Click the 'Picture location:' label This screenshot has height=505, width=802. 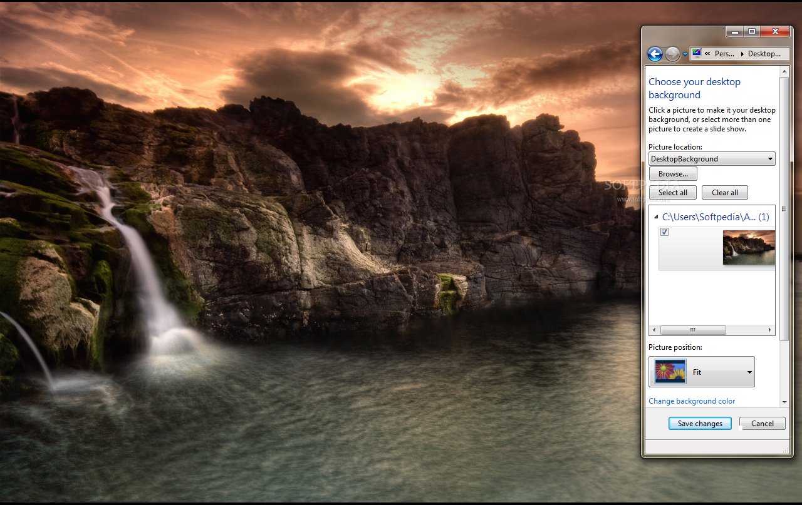(x=675, y=147)
